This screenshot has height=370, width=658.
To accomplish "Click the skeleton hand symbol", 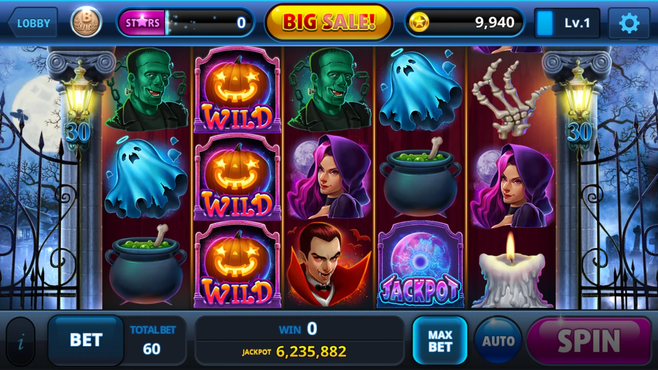I will [511, 98].
